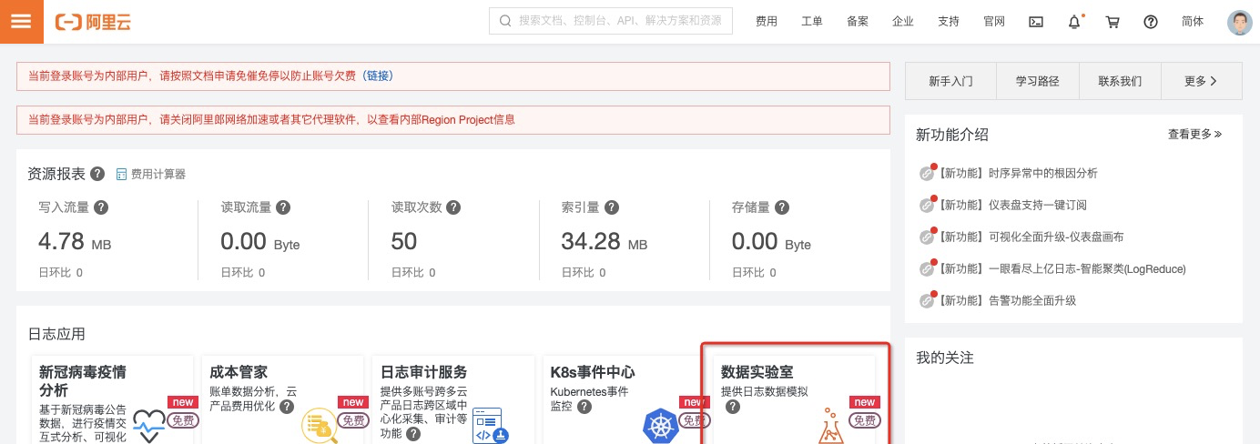Open the 成本管家 app card
Image resolution: width=1260 pixels, height=444 pixels.
tap(282, 399)
